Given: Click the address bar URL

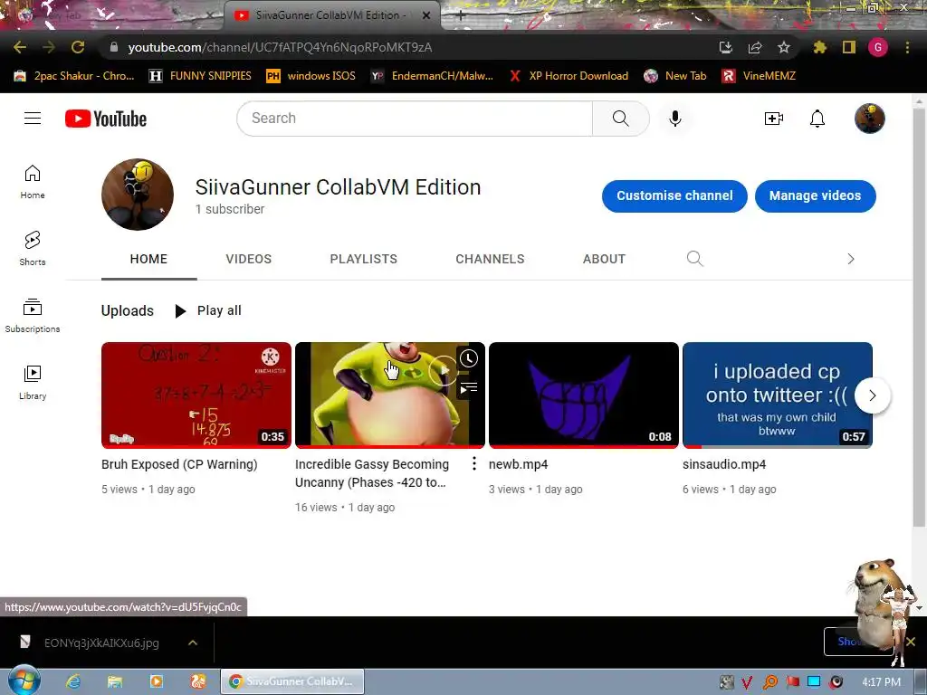Looking at the screenshot, I should pos(280,47).
